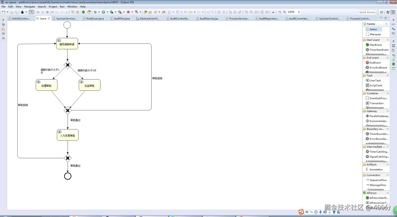Image resolution: width=397 pixels, height=217 pixels.
Task: Click the Quick Access search field
Action: [x=367, y=12]
